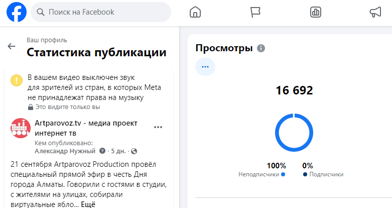This screenshot has width=392, height=208.
Task: Open the Просмотры three-dot menu
Action: 205,66
